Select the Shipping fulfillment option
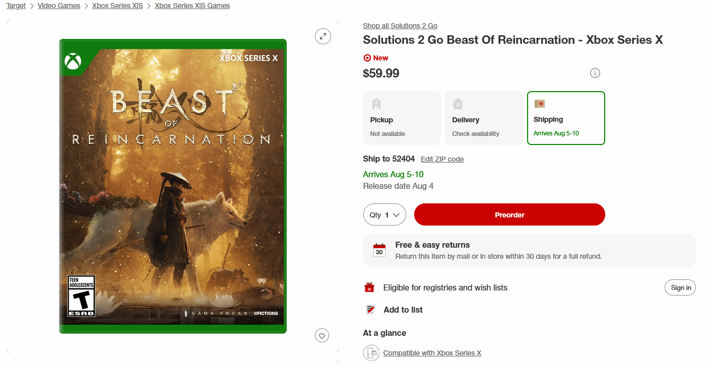 (x=566, y=118)
